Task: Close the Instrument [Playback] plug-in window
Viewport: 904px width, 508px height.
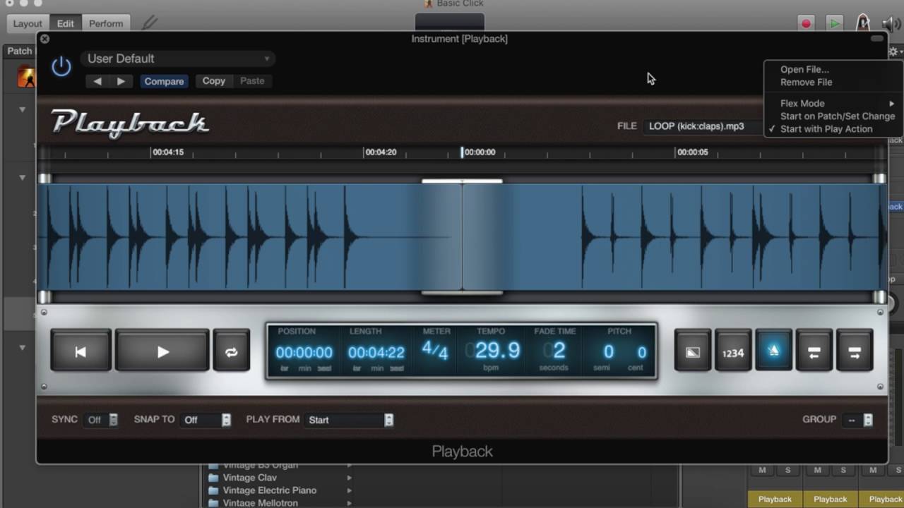Action: click(44, 40)
